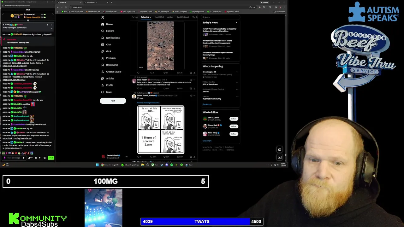Open more options on Shami Stovall post
Viewport: 404px width, 227px height.
(194, 96)
